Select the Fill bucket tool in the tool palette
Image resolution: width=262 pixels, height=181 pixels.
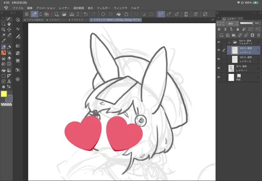tap(3, 71)
